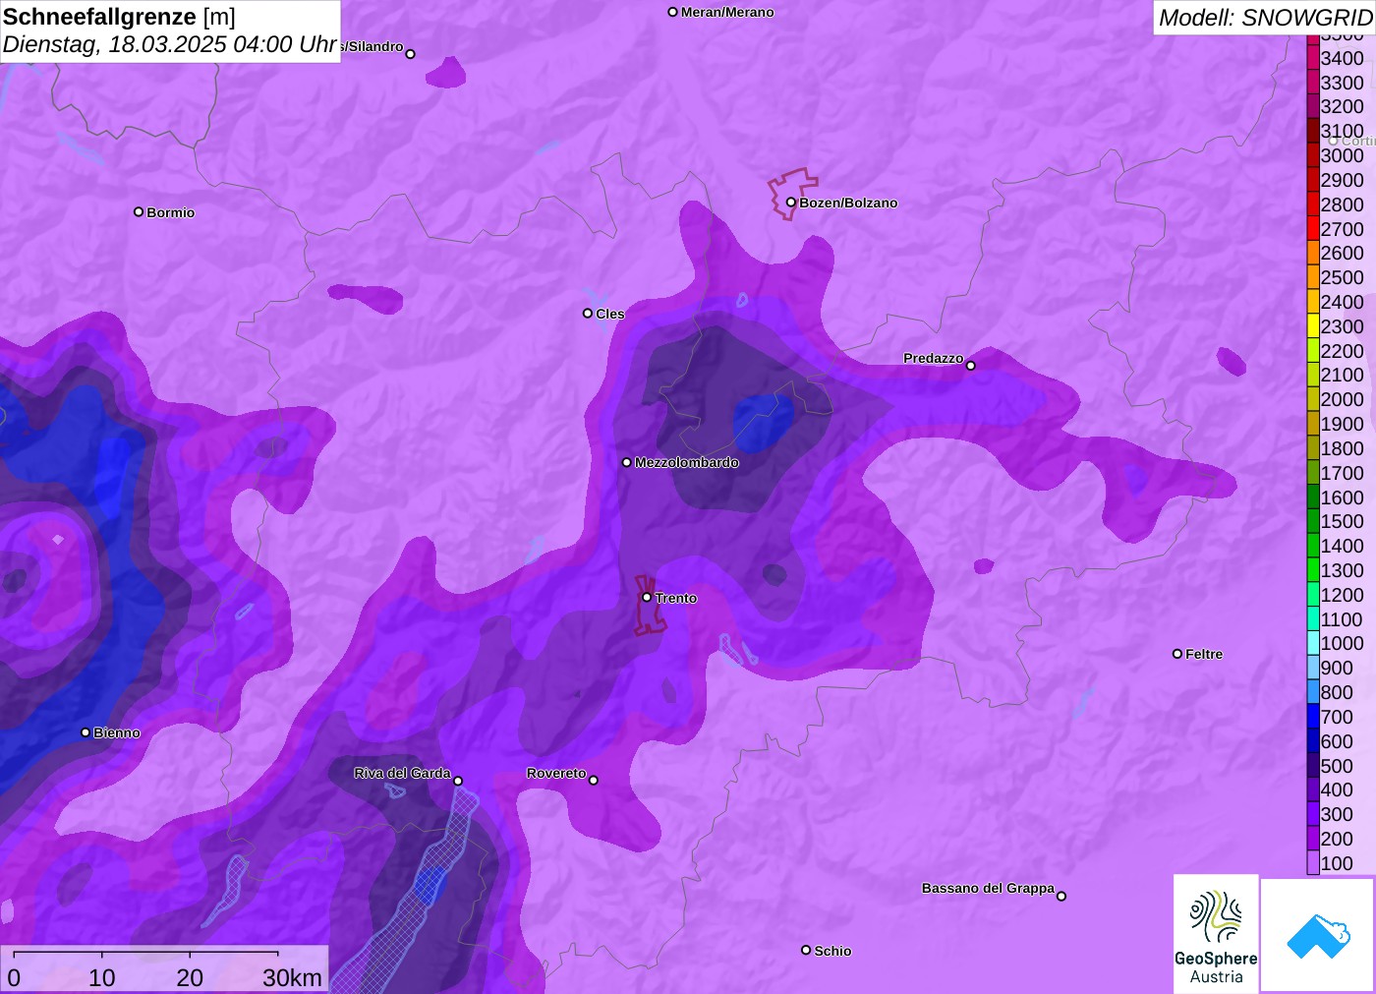Click the Schio location dot

point(806,950)
